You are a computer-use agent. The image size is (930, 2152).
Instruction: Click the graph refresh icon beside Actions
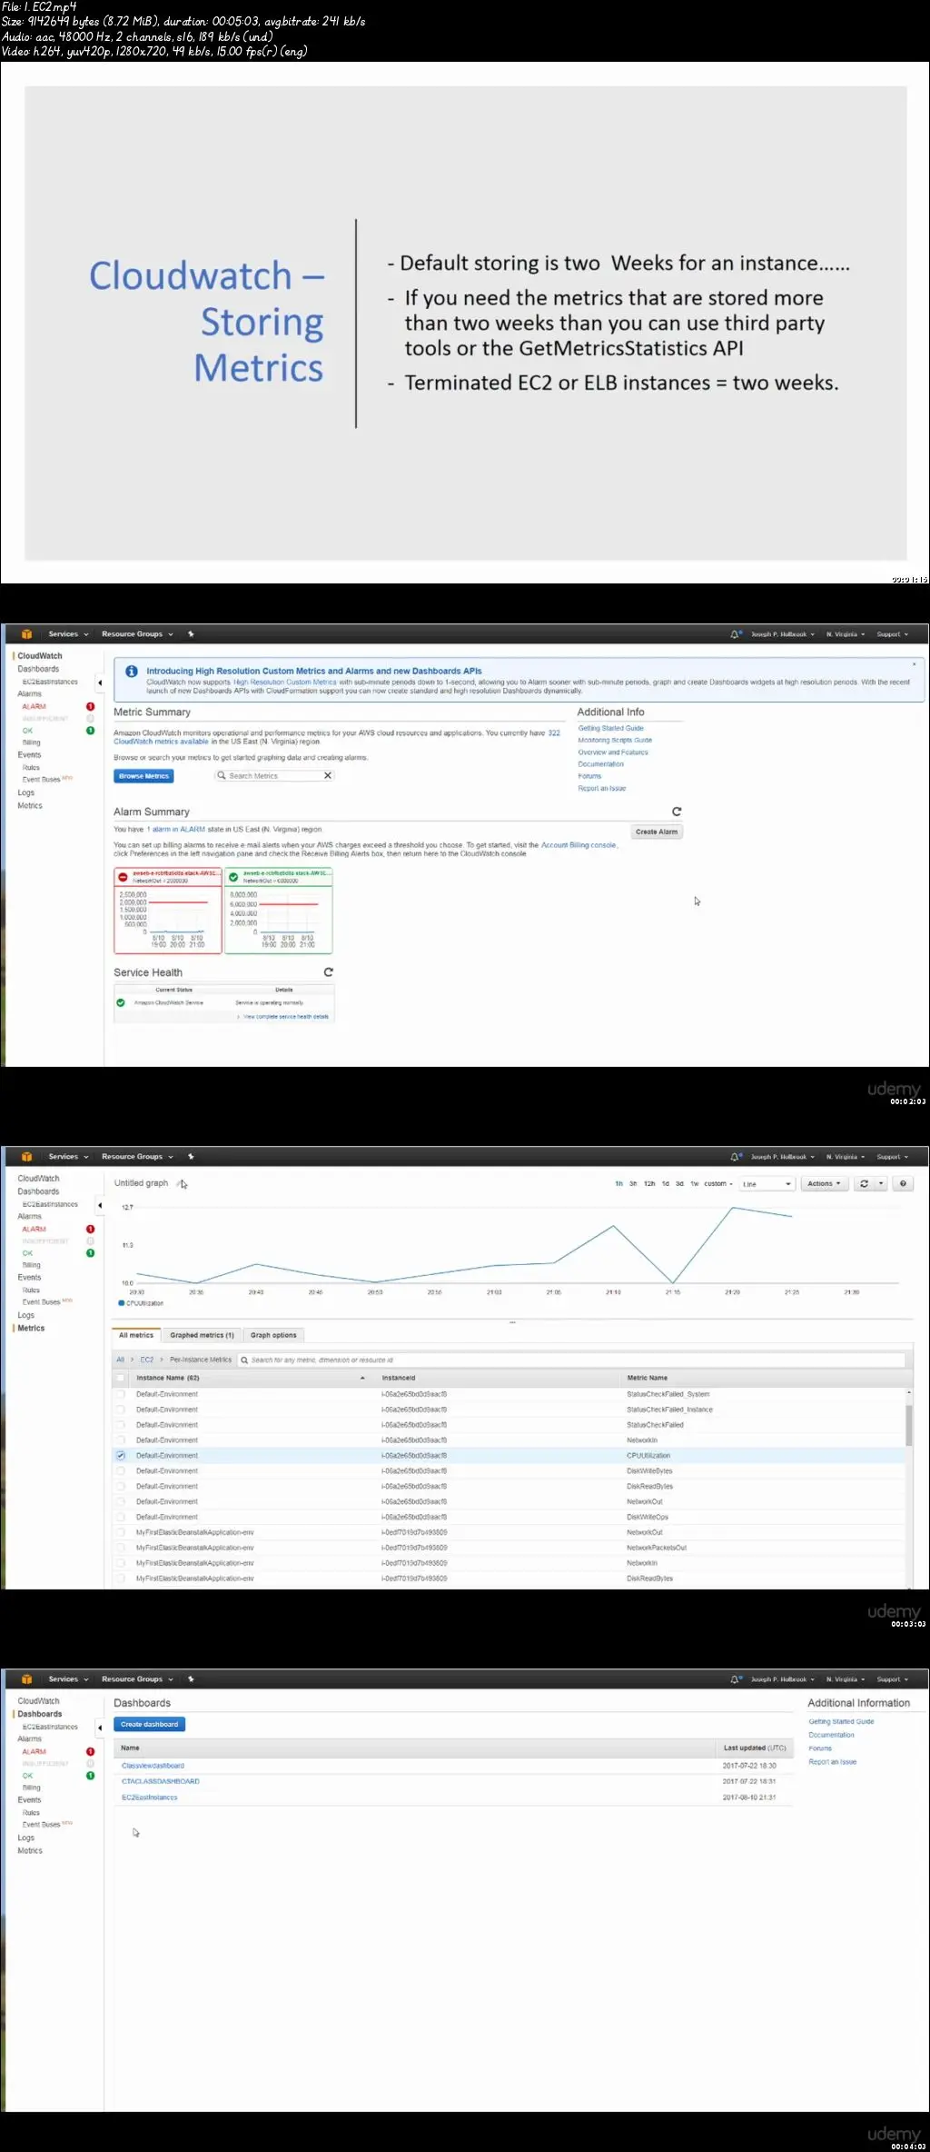click(x=864, y=1183)
